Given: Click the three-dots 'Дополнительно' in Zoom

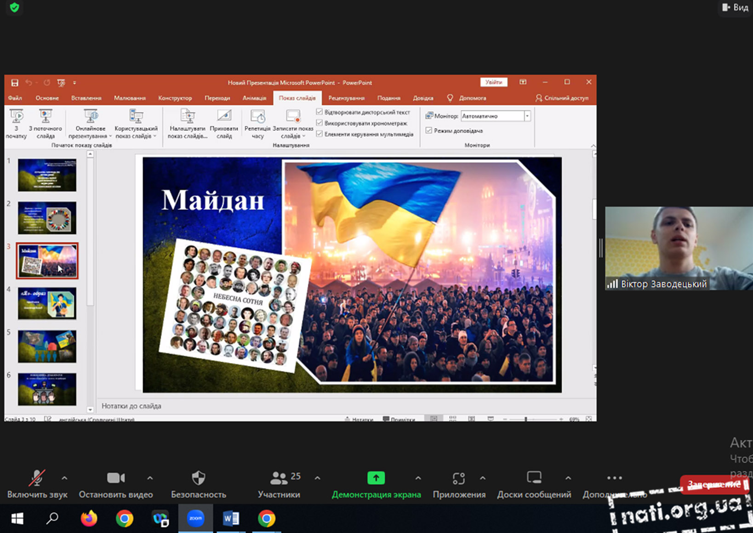Looking at the screenshot, I should pyautogui.click(x=615, y=478).
